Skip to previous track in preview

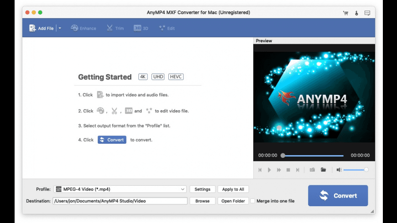click(x=260, y=170)
